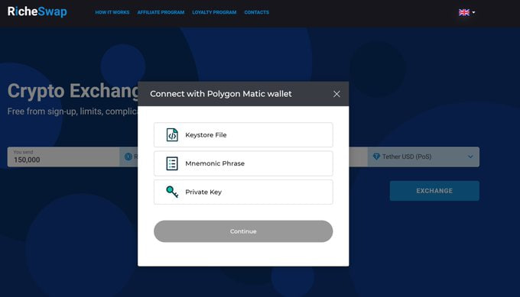Select the Private Key option
The image size is (520, 297).
pos(243,192)
